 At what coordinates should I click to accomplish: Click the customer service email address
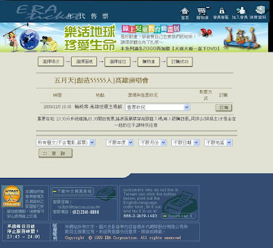pos(79,207)
